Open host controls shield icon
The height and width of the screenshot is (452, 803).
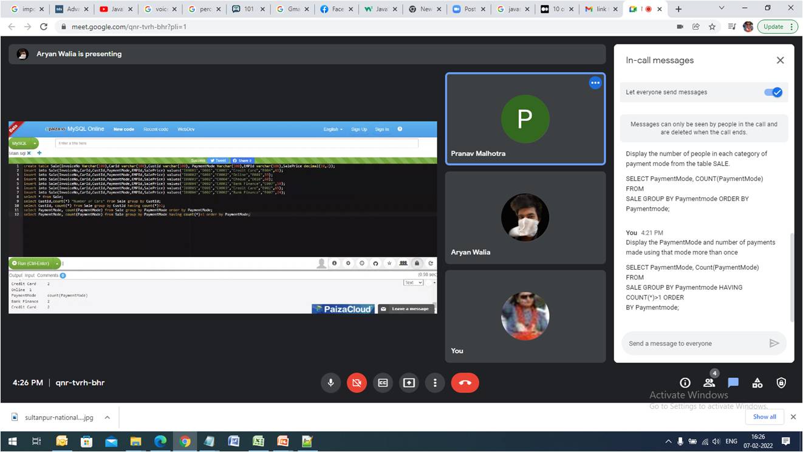(x=781, y=383)
